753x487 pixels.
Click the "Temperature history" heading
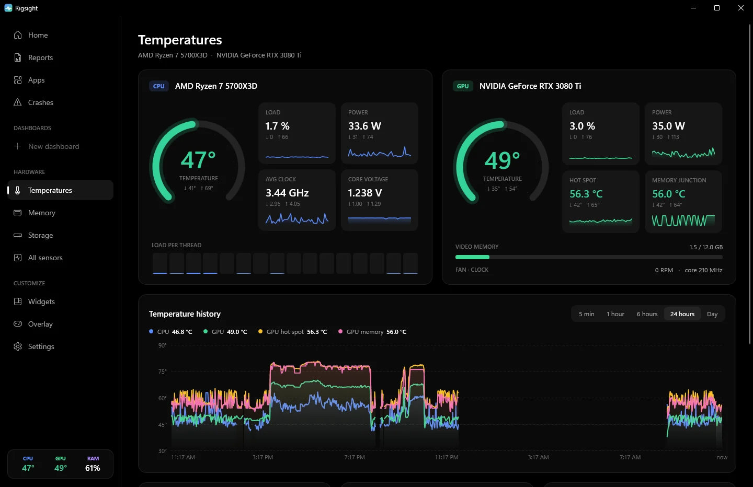(185, 314)
